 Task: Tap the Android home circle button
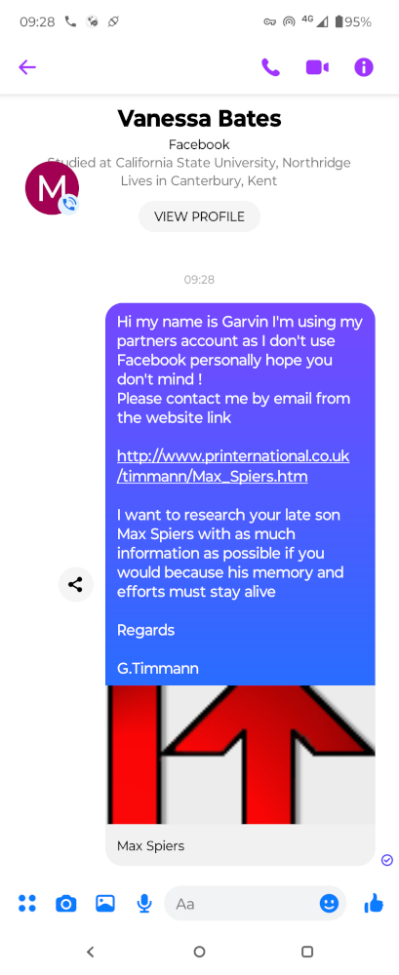[x=199, y=952]
